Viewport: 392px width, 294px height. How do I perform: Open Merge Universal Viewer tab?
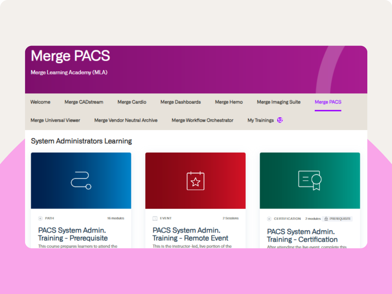pos(55,120)
